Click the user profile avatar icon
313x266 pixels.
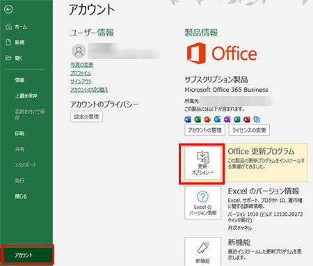point(79,52)
